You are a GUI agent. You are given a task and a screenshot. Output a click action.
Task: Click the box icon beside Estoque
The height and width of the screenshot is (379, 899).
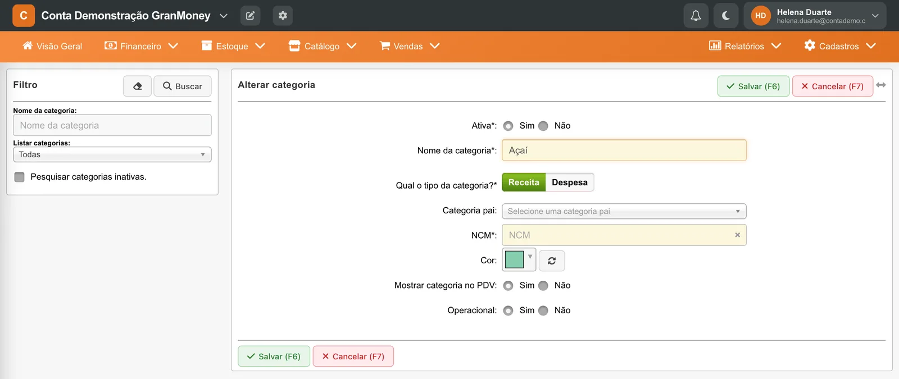coord(207,45)
